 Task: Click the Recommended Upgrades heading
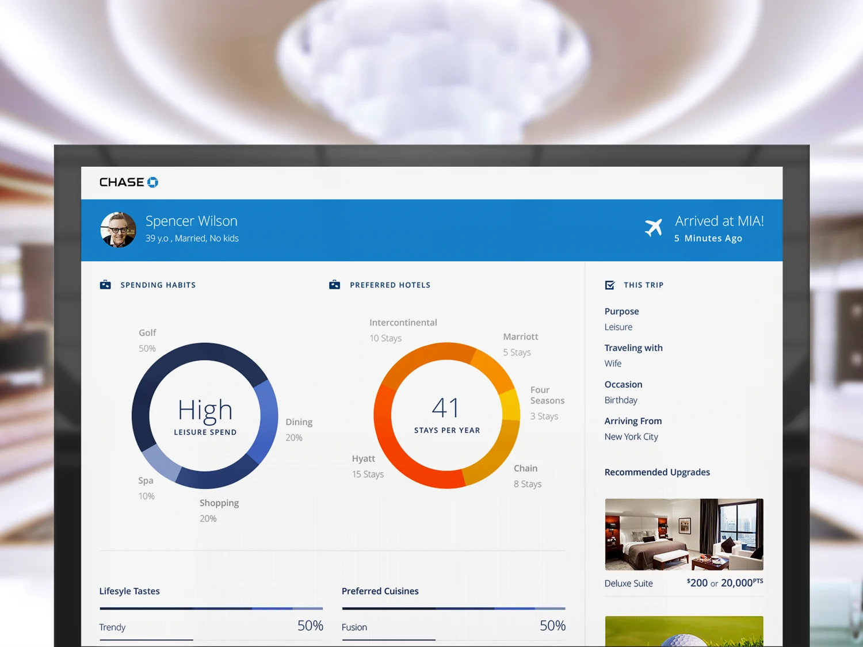[657, 472]
